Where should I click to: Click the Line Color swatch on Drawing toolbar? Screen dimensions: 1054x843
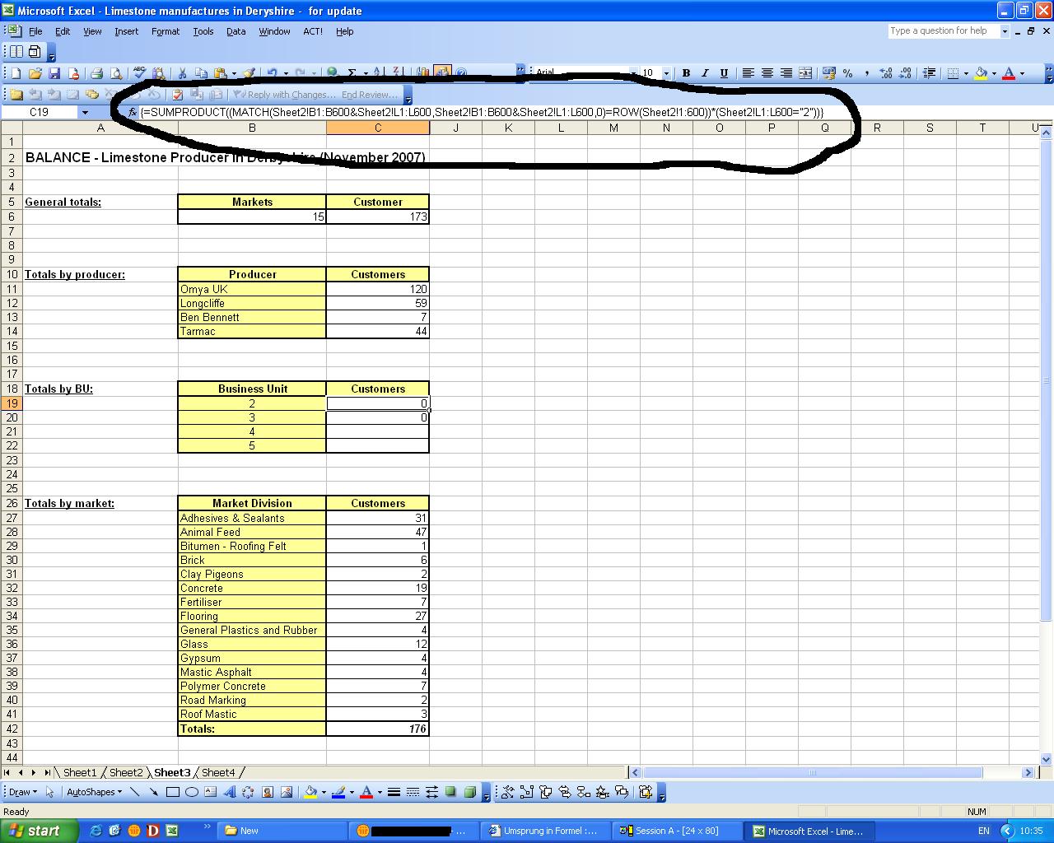(338, 792)
